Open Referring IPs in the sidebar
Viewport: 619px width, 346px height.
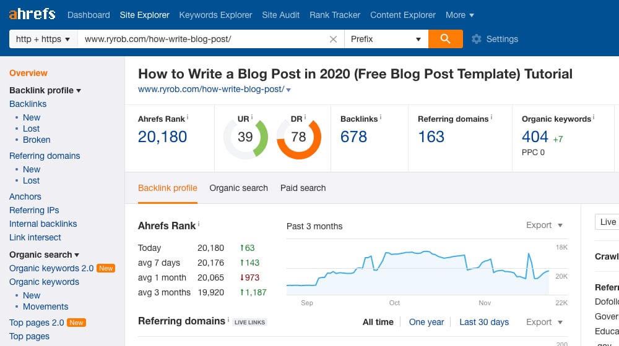coord(34,210)
